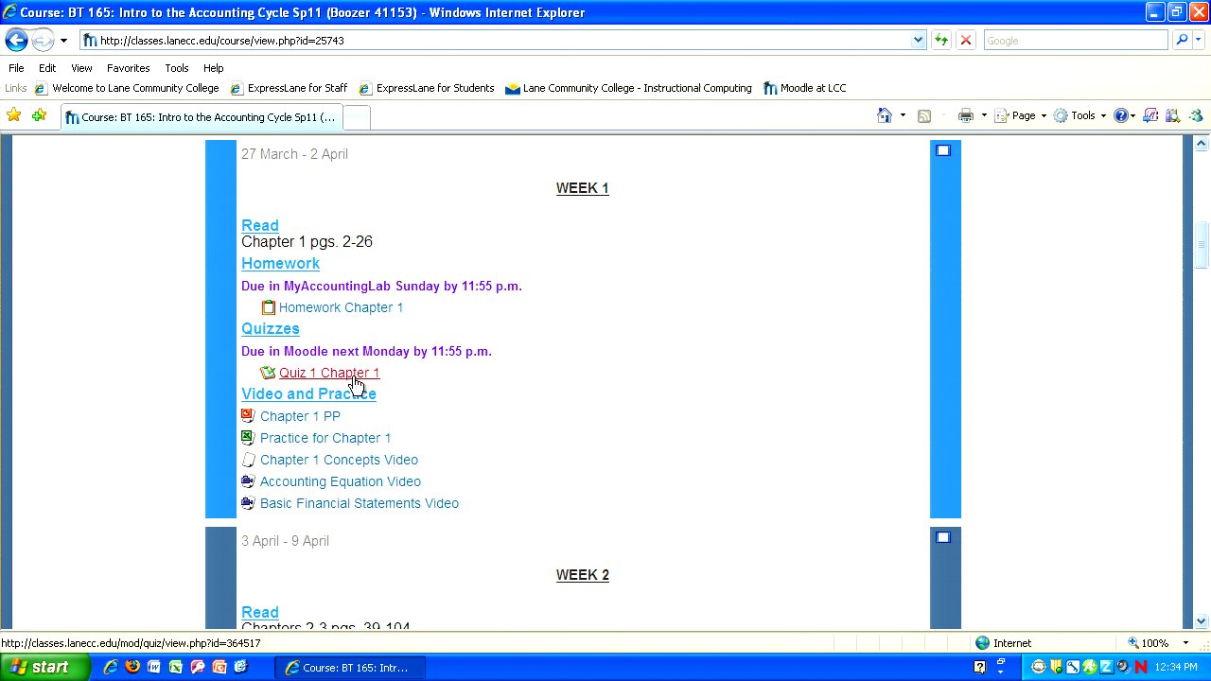Toggle the Week 2 show-only-this-week box

pyautogui.click(x=943, y=537)
